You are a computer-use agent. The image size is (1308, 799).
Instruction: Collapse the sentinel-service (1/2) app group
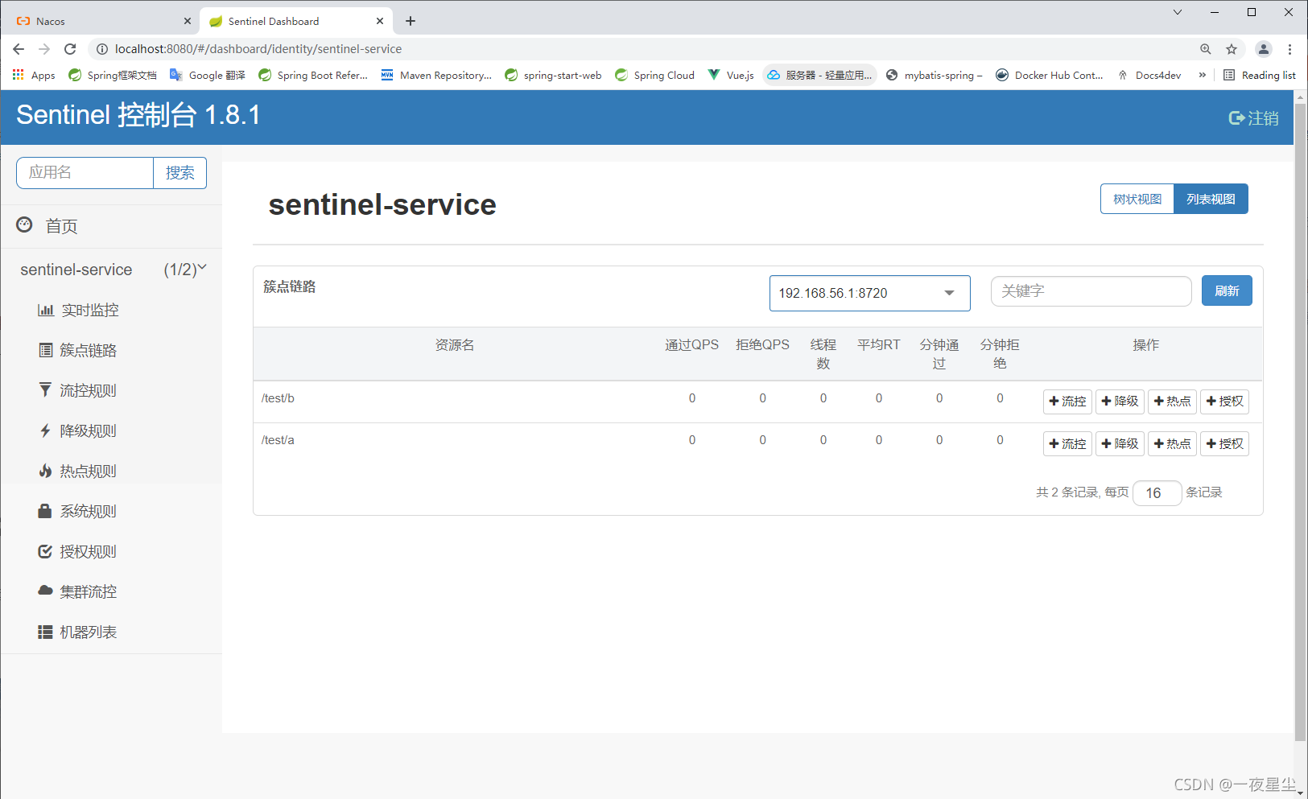tap(113, 270)
